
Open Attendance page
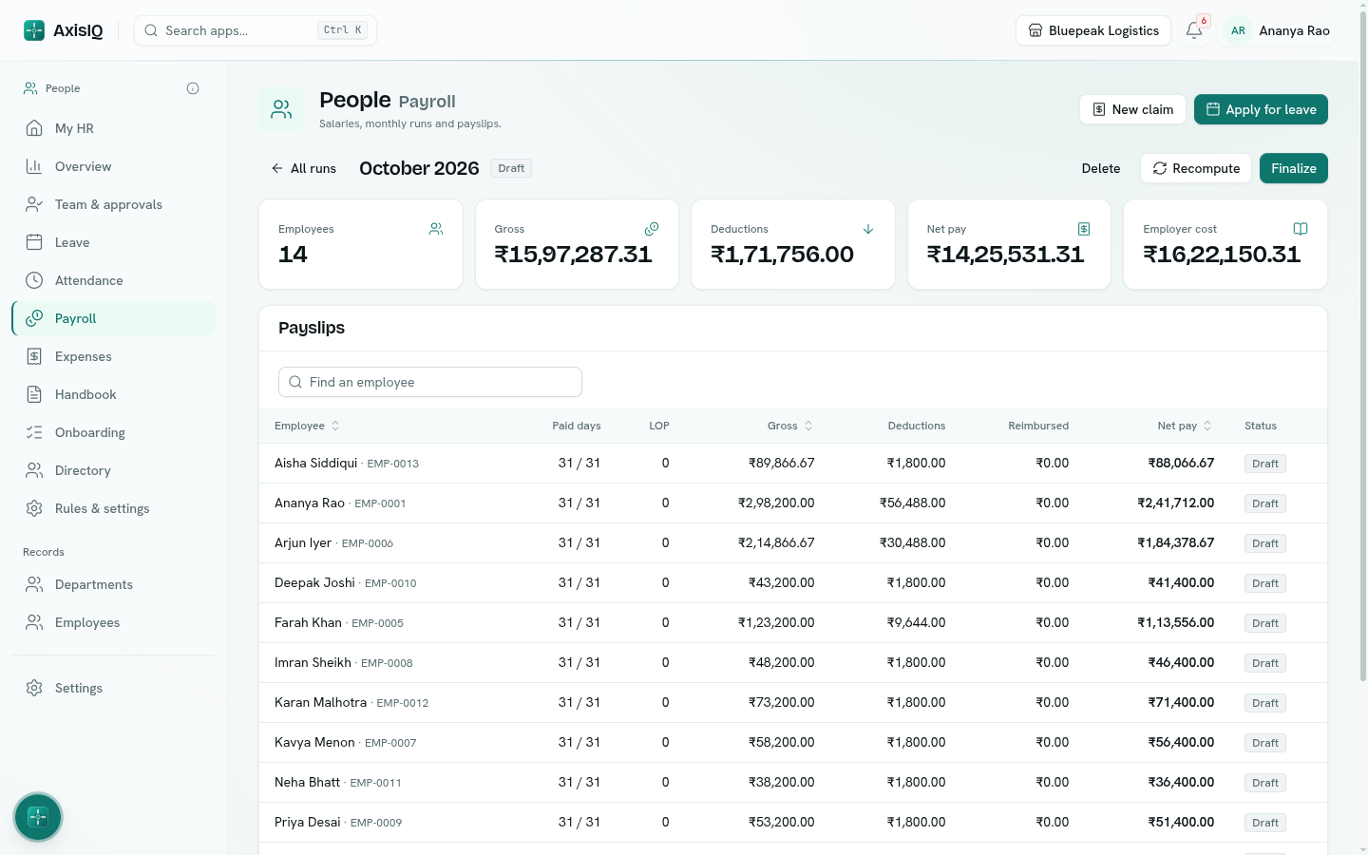tap(113, 280)
